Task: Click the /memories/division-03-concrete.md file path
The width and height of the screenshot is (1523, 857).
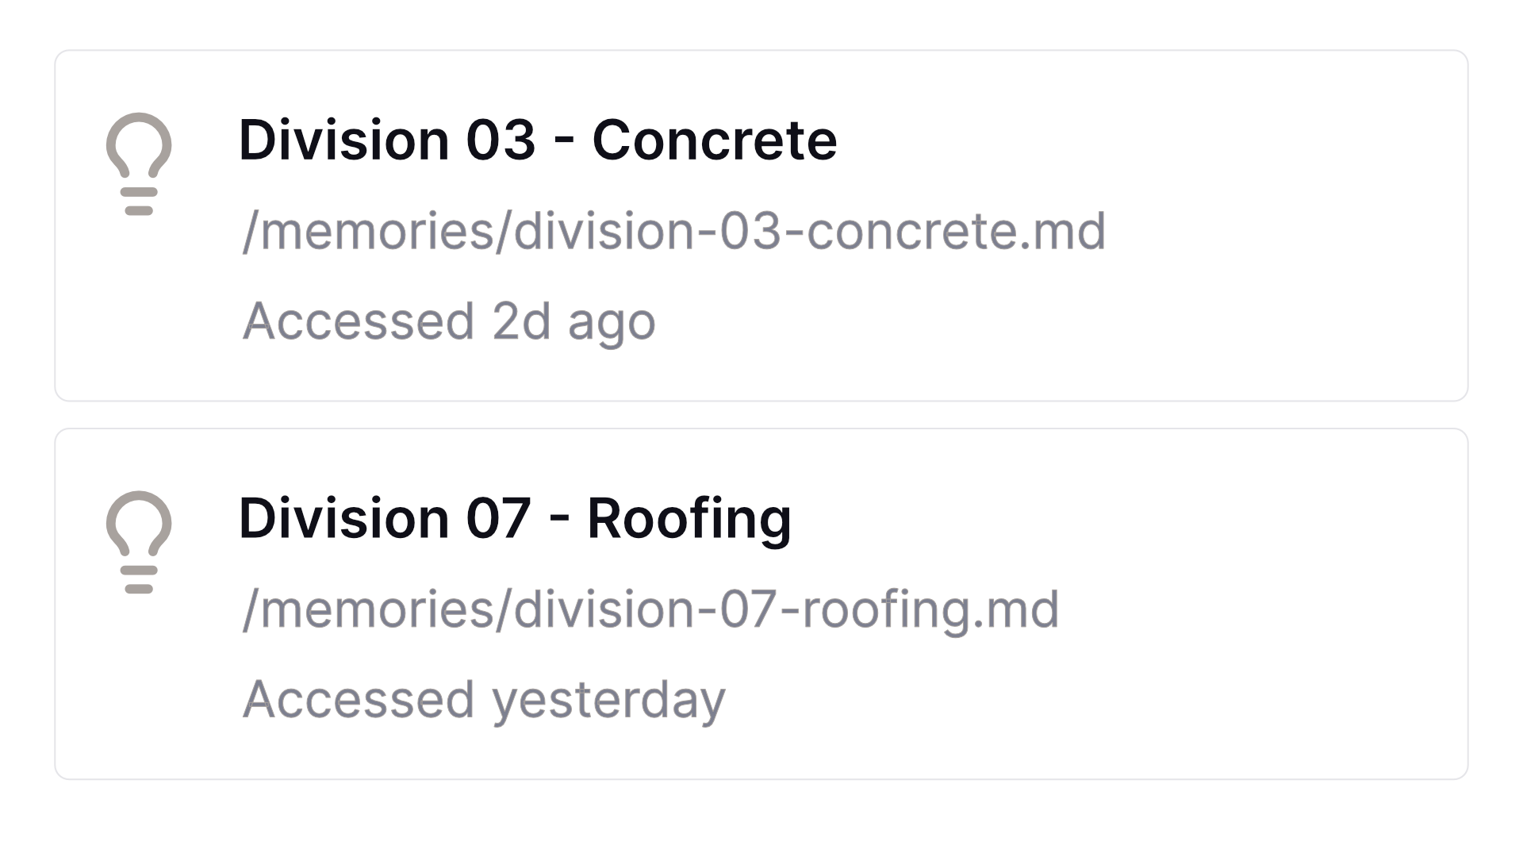Action: click(673, 231)
